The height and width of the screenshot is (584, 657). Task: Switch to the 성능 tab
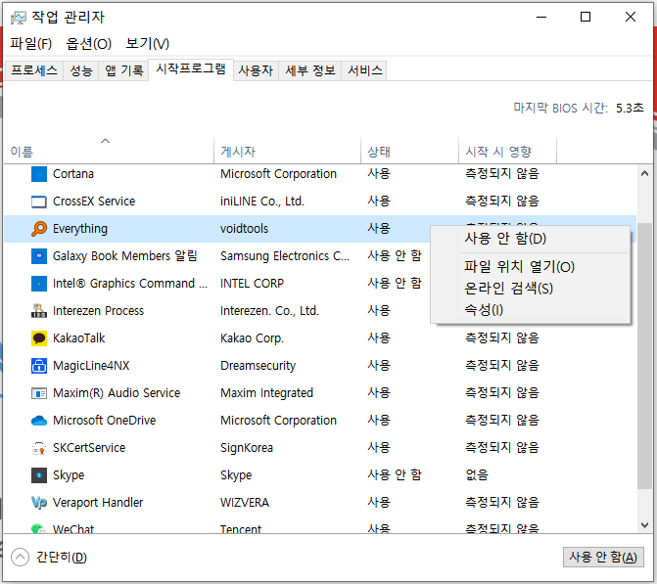(81, 70)
